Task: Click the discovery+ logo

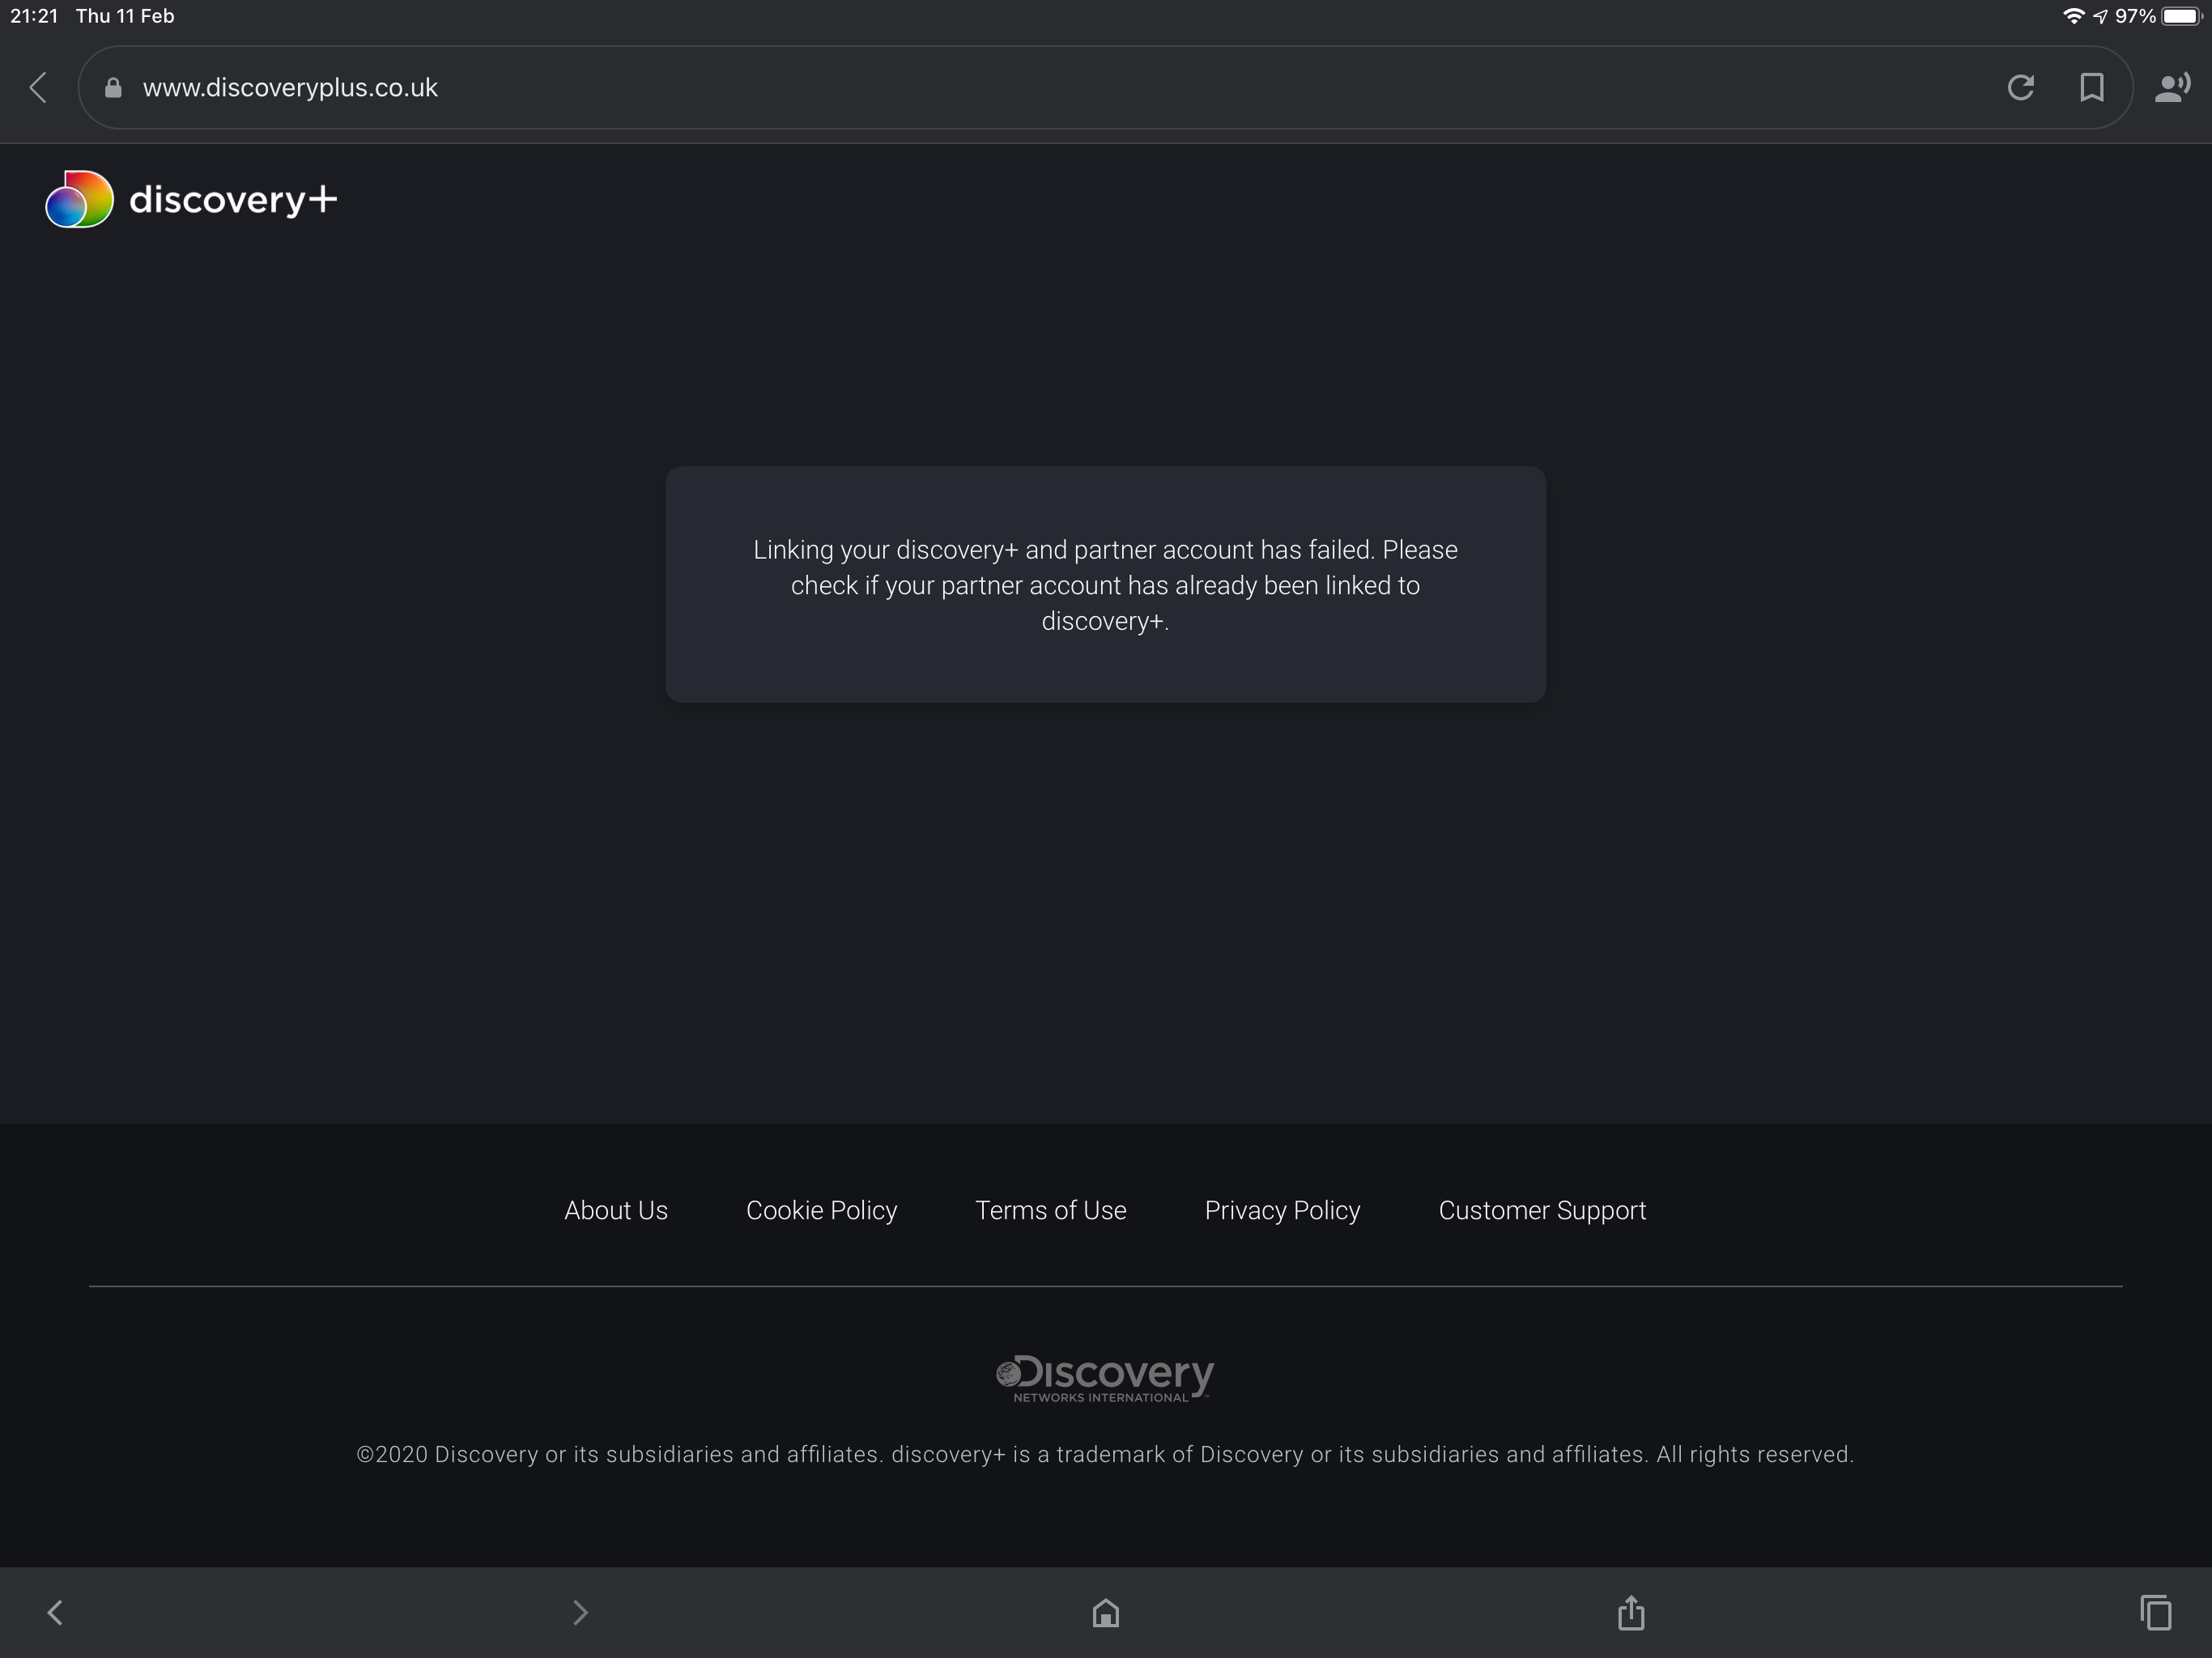Action: coord(191,199)
